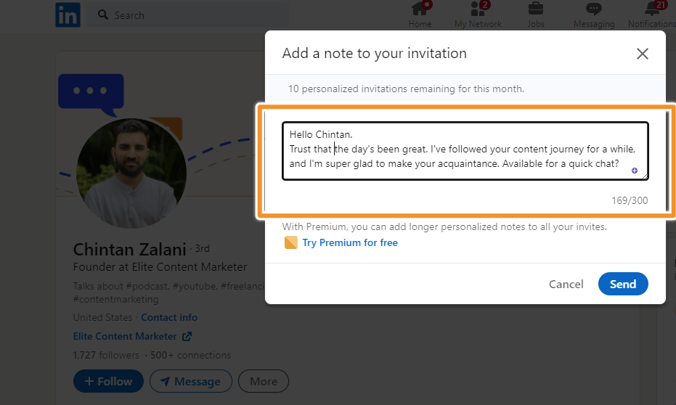Close the invitation note dialog
Image resolution: width=676 pixels, height=405 pixels.
click(643, 54)
